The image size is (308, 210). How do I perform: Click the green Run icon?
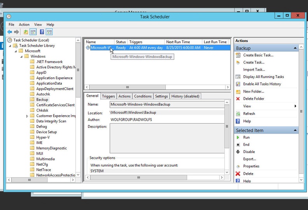[238, 137]
